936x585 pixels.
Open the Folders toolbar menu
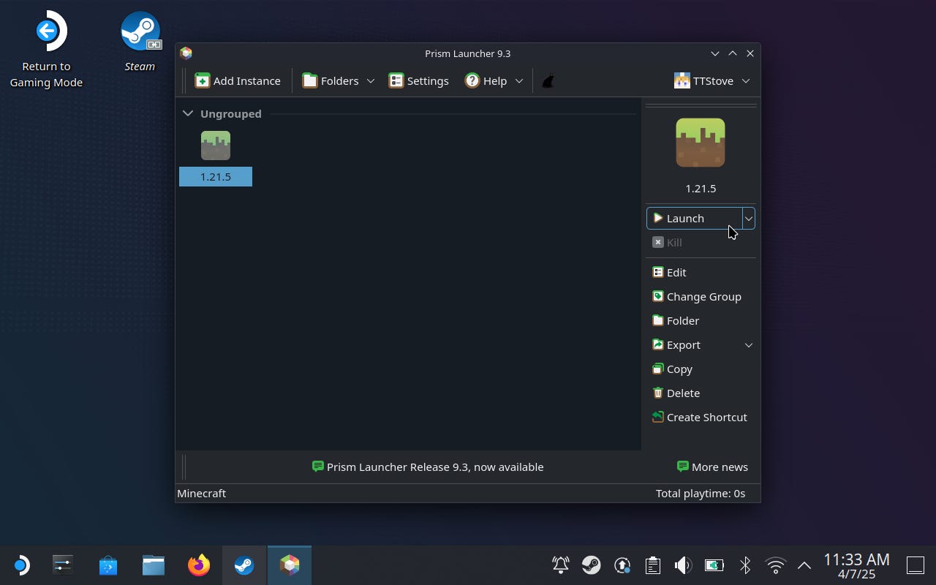point(331,80)
